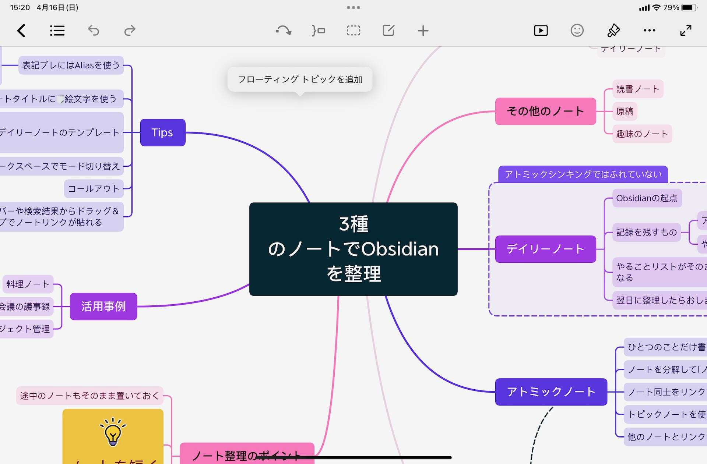
Task: Start pitch presentation mode
Action: click(x=541, y=31)
